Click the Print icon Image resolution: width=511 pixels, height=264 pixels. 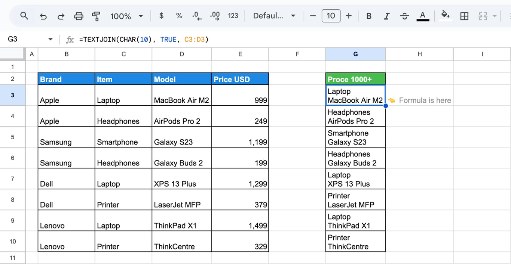[x=79, y=16]
